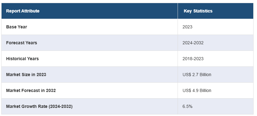Select the Market Size in 2023 label
Screen dimensions: 257x116
(x=26, y=75)
